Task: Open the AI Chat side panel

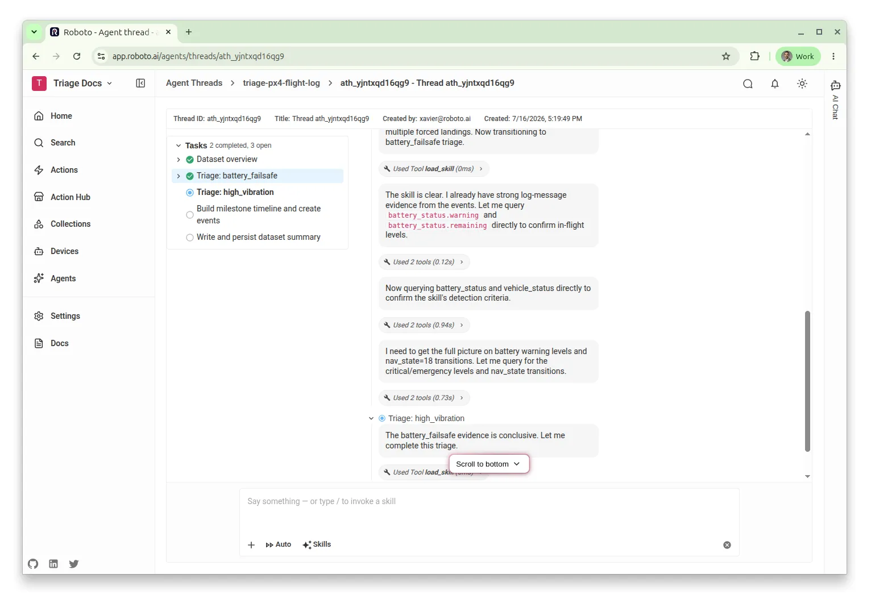Action: 835,99
